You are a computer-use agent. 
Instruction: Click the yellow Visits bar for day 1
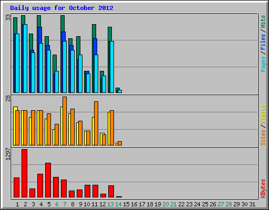[15, 126]
